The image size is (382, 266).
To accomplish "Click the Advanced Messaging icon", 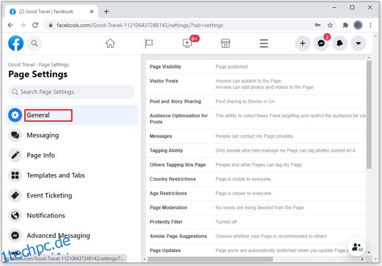I will [15, 236].
